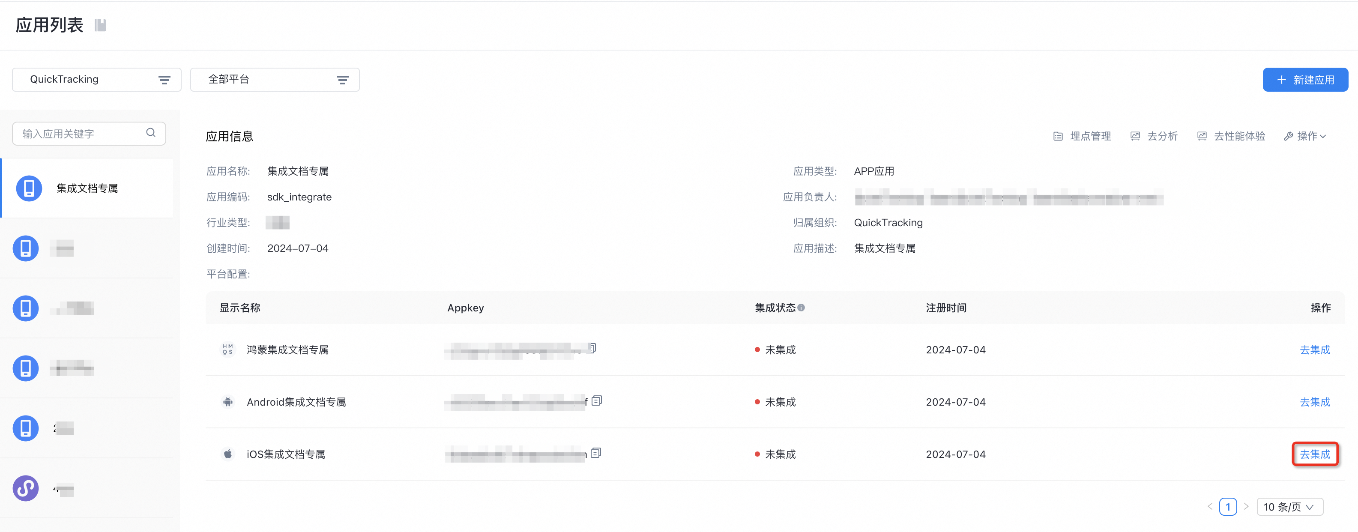The height and width of the screenshot is (532, 1358).
Task: Click the HarmonyOS icon of 鸿蒙集成文档专属
Action: [x=228, y=350]
